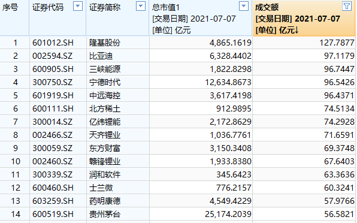Select market cap cell 1,036.7761

click(201, 135)
